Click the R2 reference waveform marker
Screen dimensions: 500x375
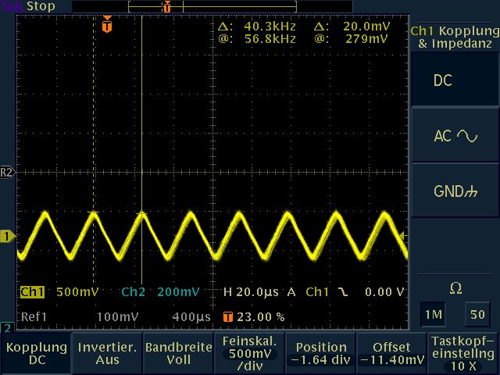pos(7,172)
